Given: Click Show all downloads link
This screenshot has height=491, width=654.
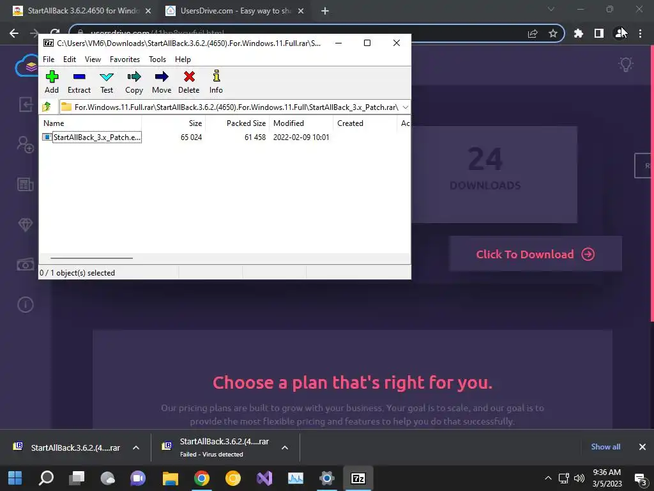Looking at the screenshot, I should tap(605, 447).
